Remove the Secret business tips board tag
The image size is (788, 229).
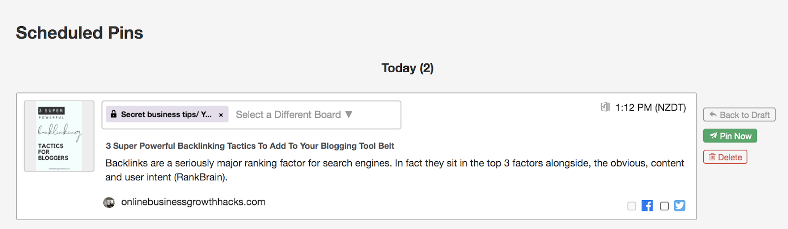point(221,115)
